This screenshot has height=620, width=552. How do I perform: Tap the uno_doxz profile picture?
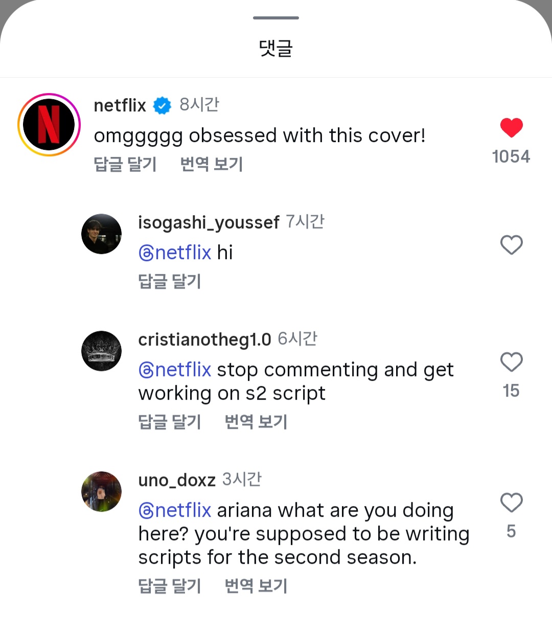[101, 492]
